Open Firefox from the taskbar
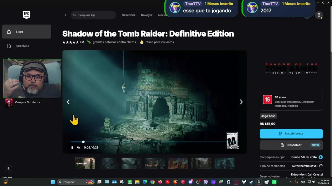Screen dimensions: 332x186 (160, 182)
